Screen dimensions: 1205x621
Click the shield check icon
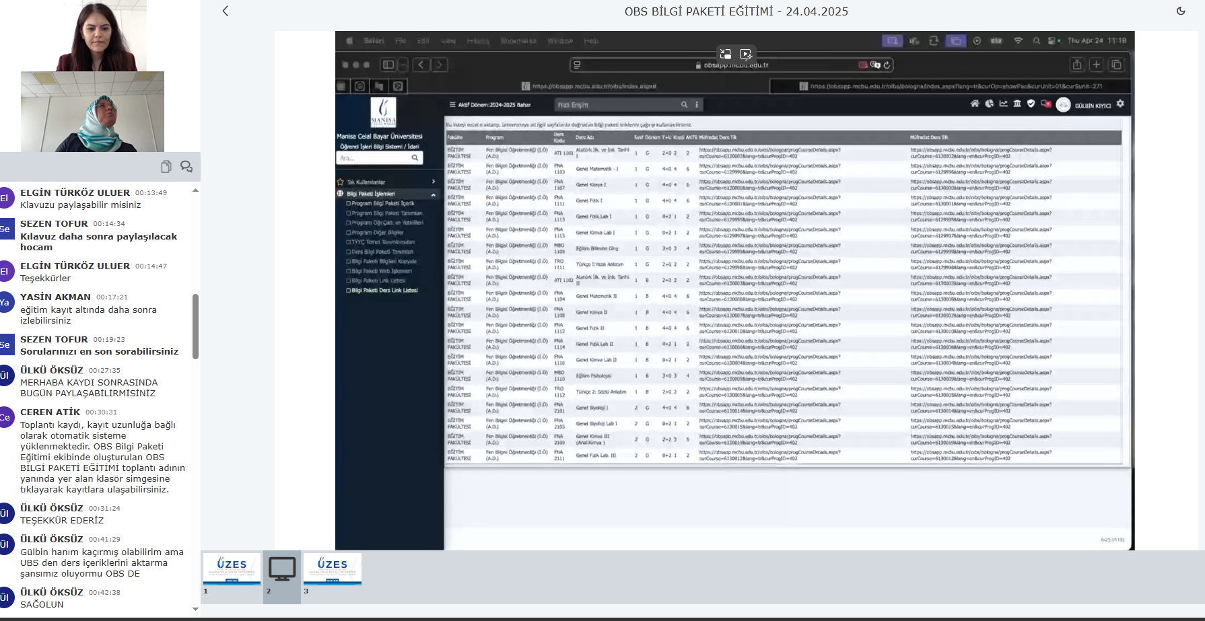click(x=1031, y=104)
